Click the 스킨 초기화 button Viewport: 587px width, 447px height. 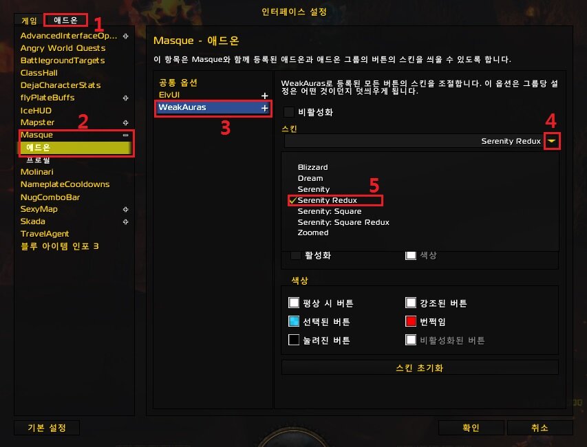(x=420, y=368)
